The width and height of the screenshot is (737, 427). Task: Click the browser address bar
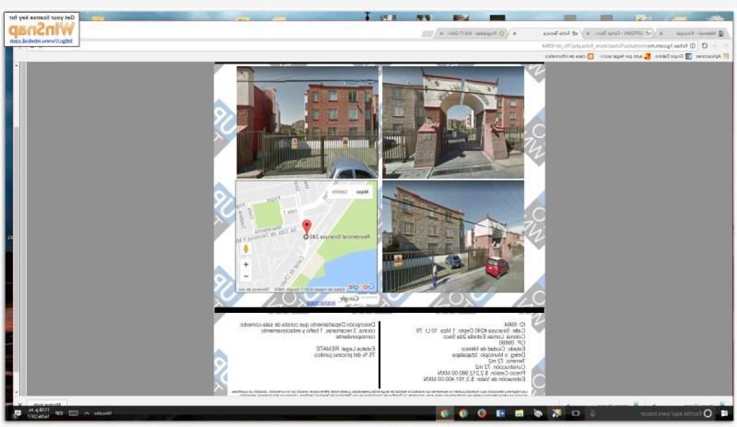pyautogui.click(x=430, y=46)
